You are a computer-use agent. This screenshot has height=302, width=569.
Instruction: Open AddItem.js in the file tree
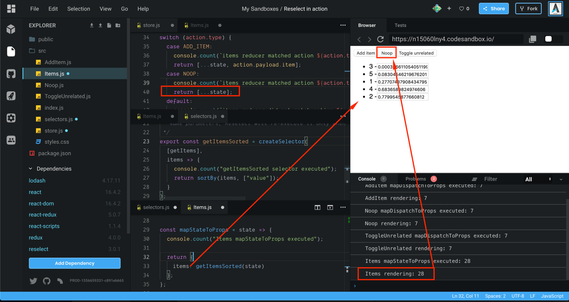(58, 62)
